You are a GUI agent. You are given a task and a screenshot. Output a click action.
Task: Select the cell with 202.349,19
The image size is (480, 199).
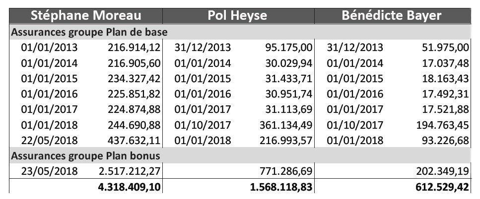442,171
